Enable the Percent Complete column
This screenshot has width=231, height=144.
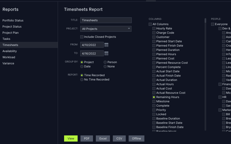pos(154,67)
